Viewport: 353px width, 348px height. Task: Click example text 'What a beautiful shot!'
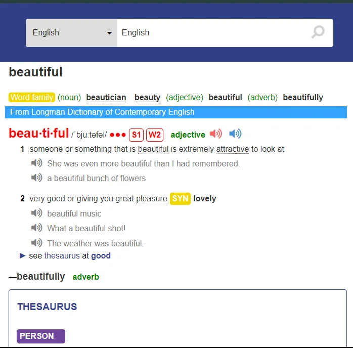86,229
